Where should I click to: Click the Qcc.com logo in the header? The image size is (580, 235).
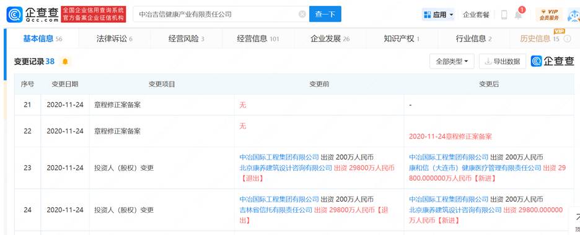pyautogui.click(x=33, y=14)
